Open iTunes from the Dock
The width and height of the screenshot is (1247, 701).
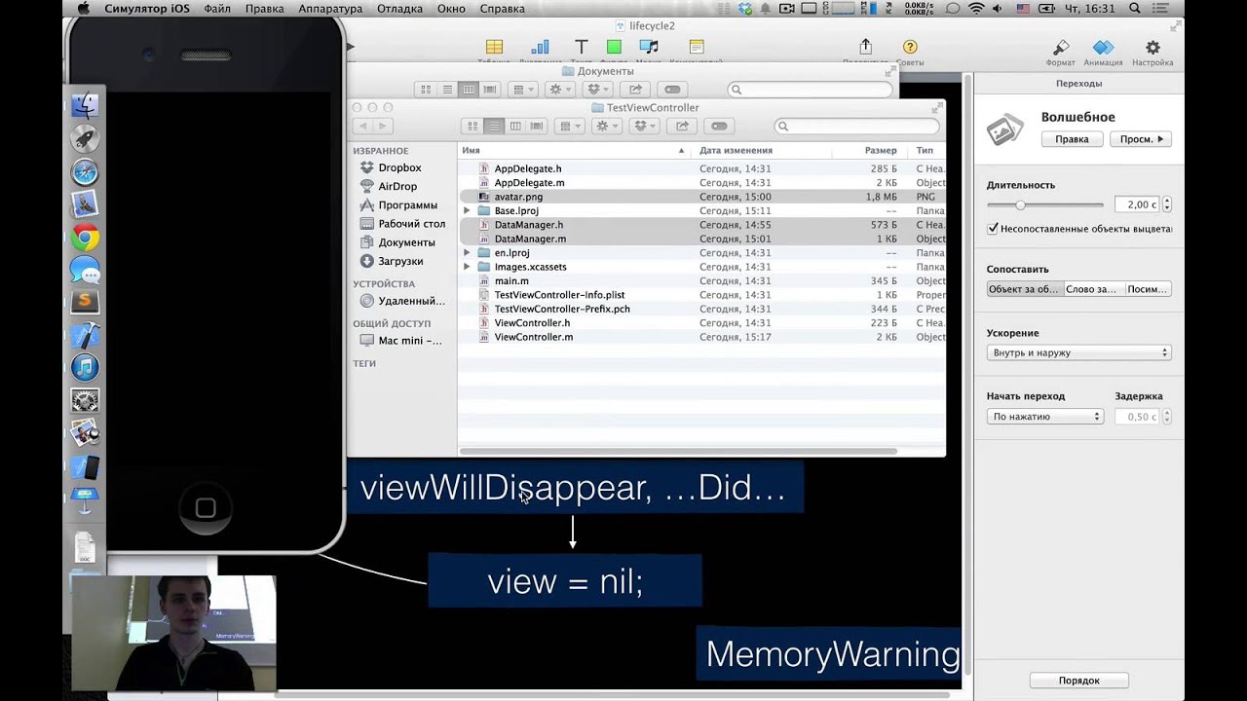pyautogui.click(x=86, y=367)
